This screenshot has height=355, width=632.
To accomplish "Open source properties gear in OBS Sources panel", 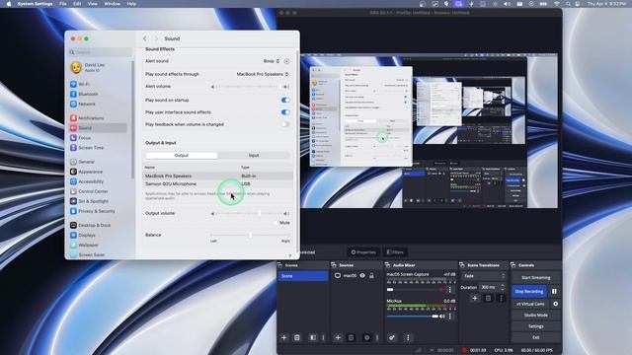I will pos(366,337).
